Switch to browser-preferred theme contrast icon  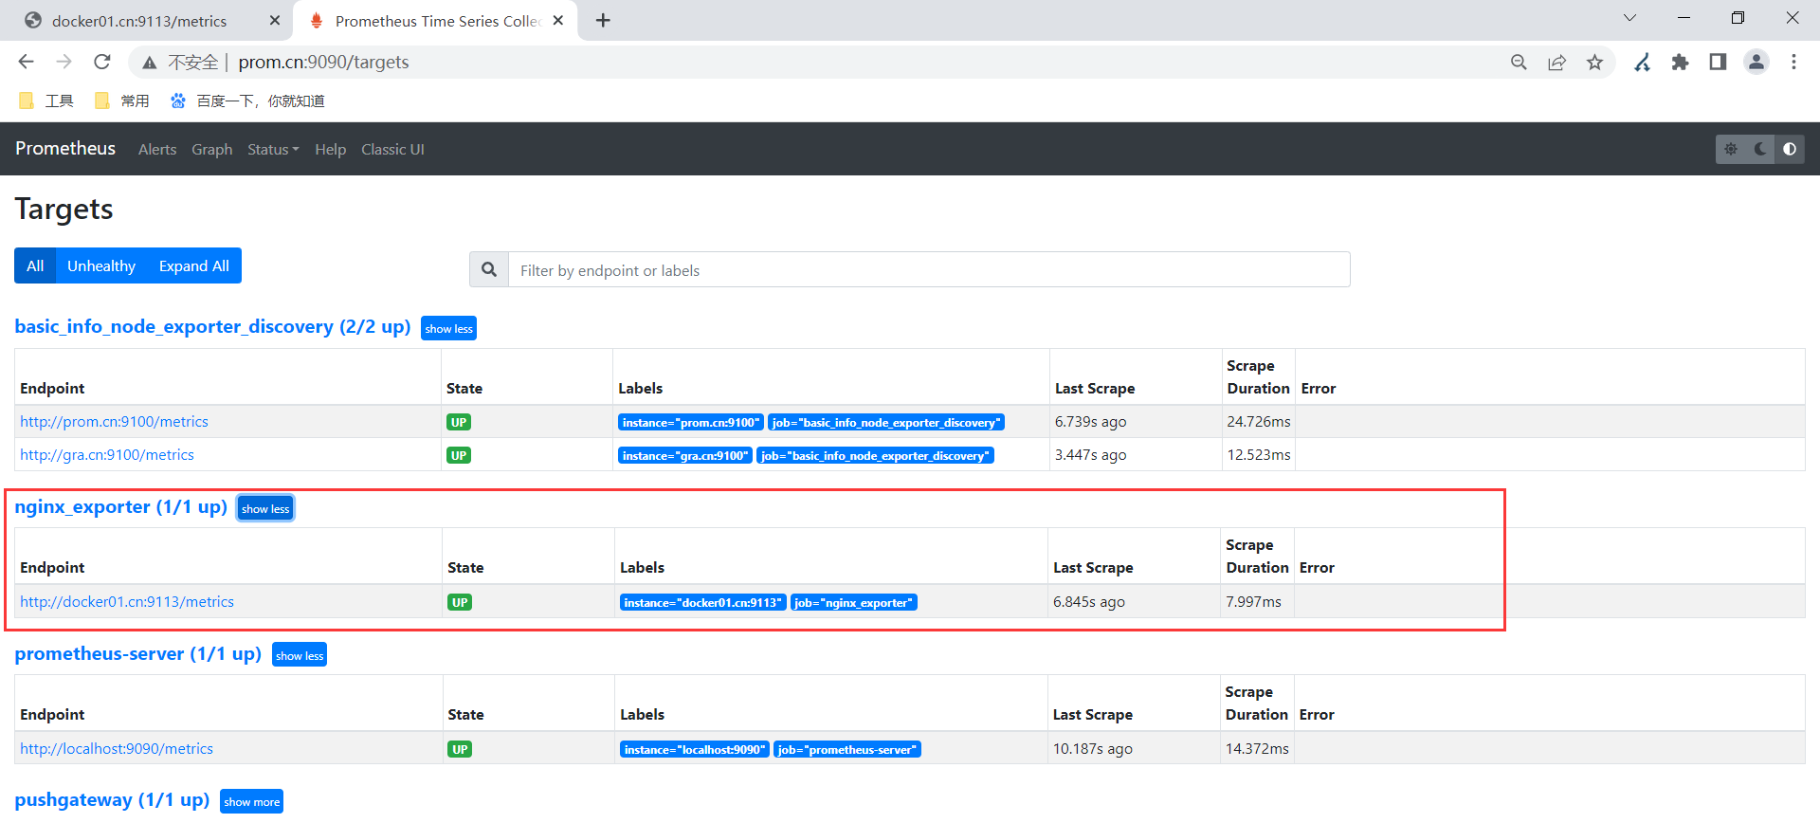tap(1790, 149)
